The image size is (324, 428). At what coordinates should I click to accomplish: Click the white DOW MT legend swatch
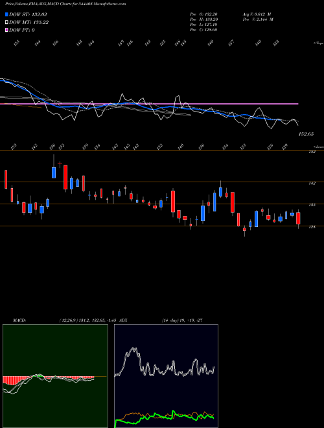[6, 22]
